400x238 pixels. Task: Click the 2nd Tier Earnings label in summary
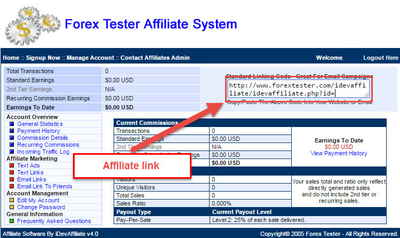click(29, 89)
